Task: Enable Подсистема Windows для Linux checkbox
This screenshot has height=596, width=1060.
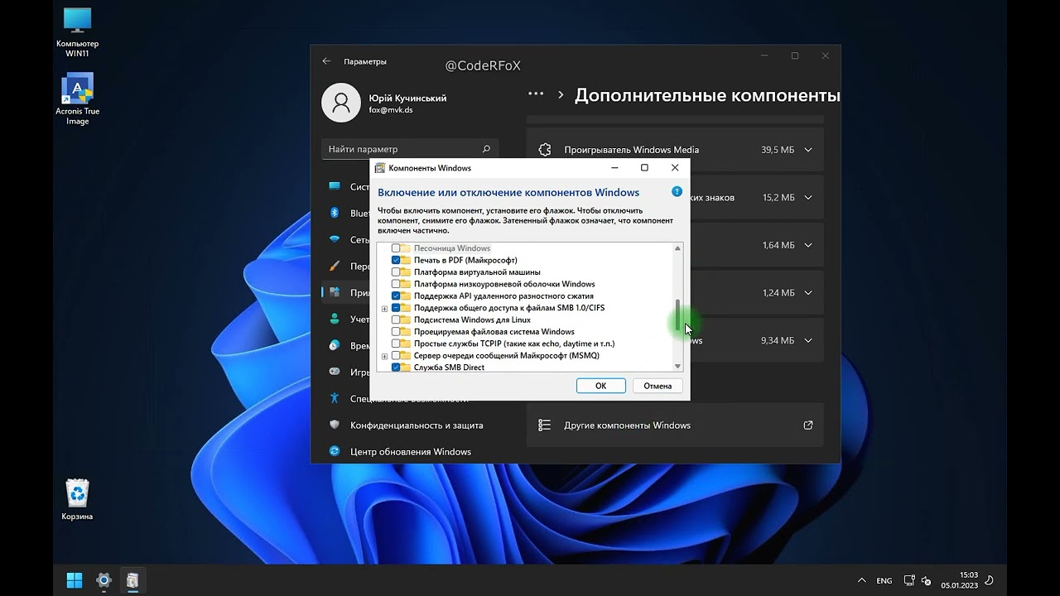Action: [x=396, y=320]
